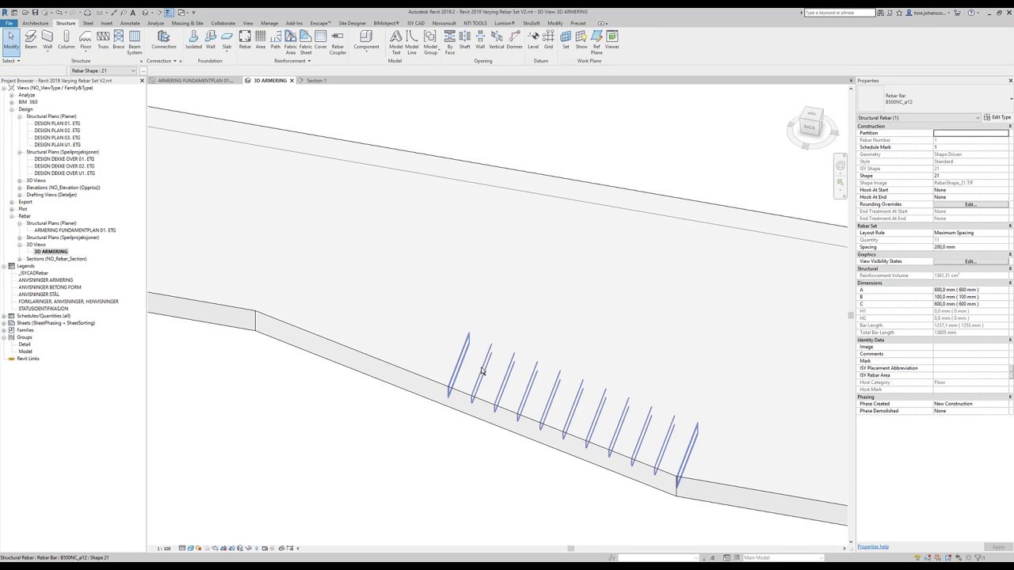1014x570 pixels.
Task: Select Area reinforcement tool
Action: click(260, 40)
